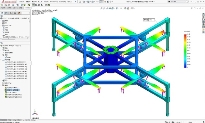Select the highlighted displacement result plot item

pyautogui.click(x=12, y=90)
